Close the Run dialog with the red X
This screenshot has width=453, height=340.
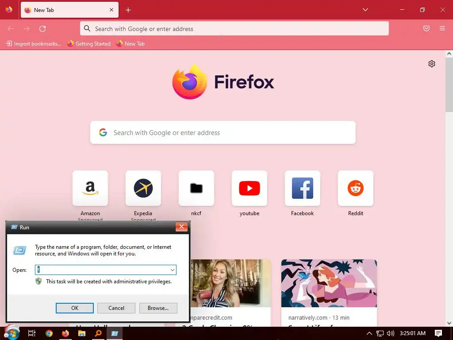pos(181,227)
